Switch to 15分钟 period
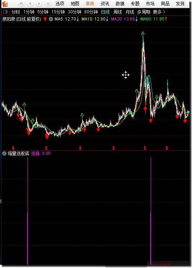The width and height of the screenshot is (193, 268). tap(58, 12)
